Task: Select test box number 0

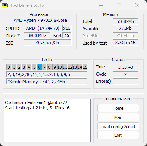Action: pyautogui.click(x=8, y=67)
